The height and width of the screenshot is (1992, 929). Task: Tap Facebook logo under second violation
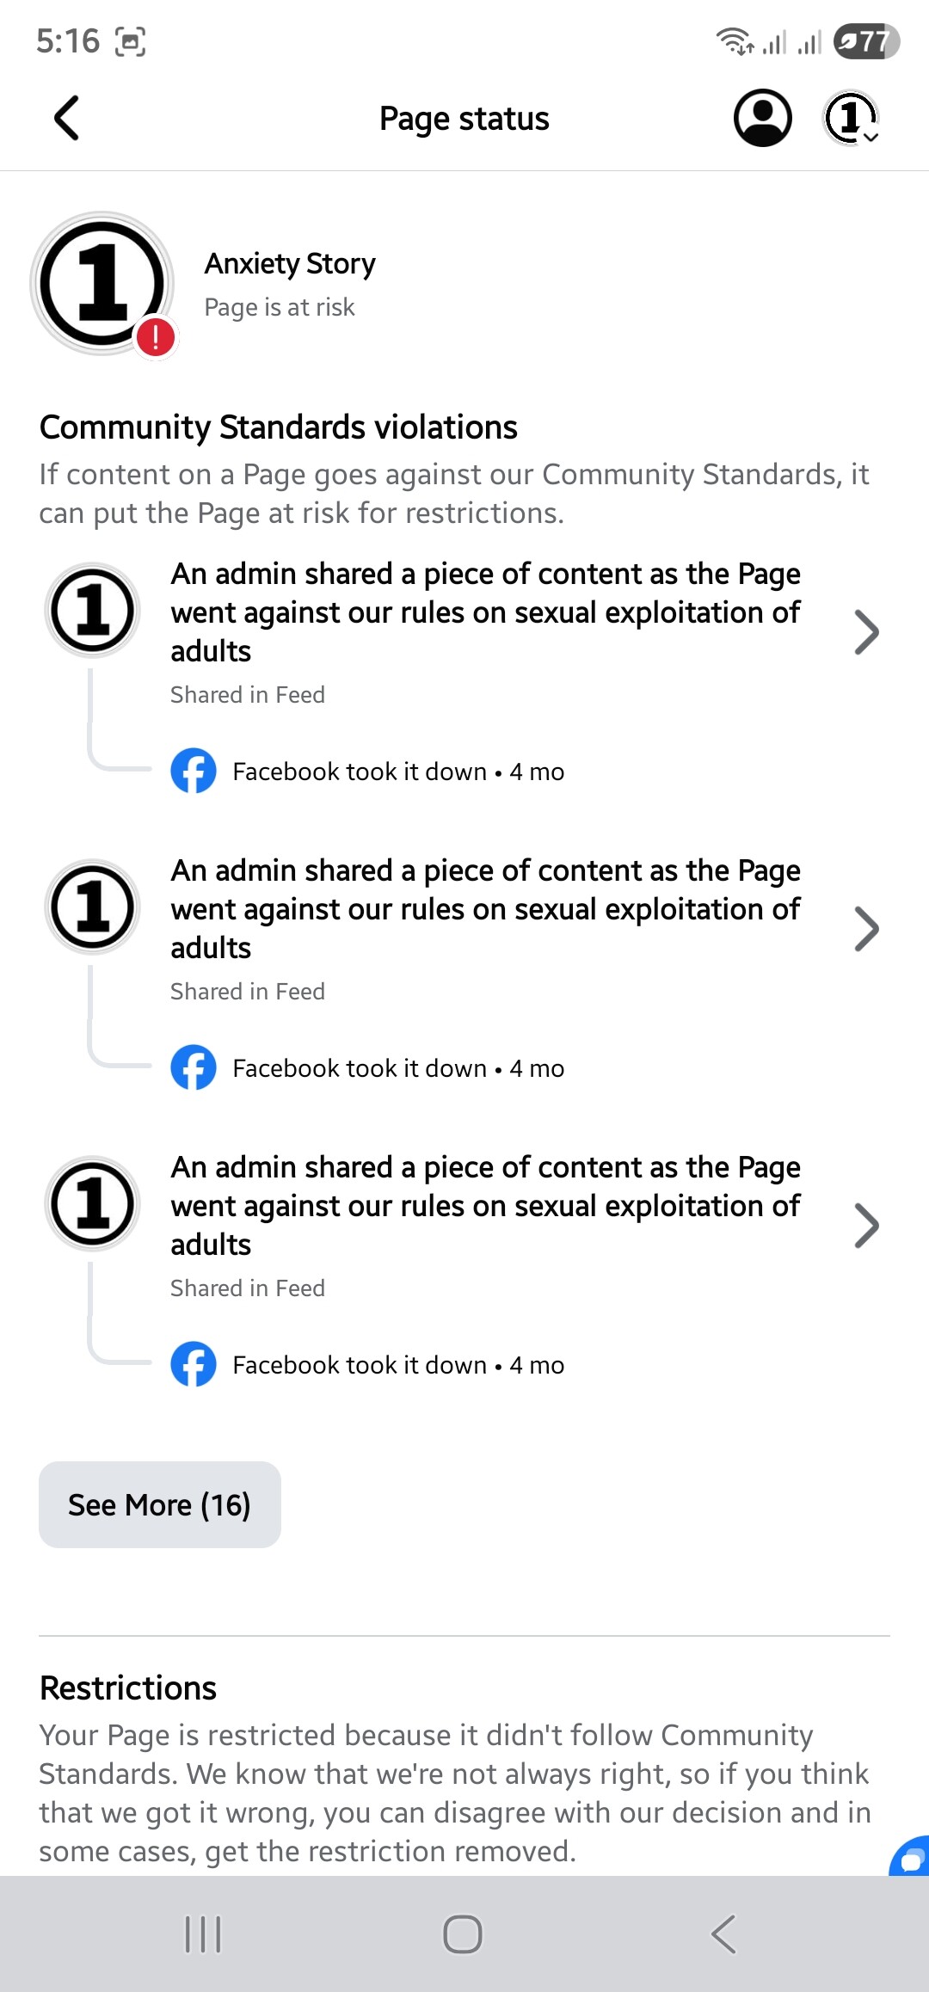194,1067
